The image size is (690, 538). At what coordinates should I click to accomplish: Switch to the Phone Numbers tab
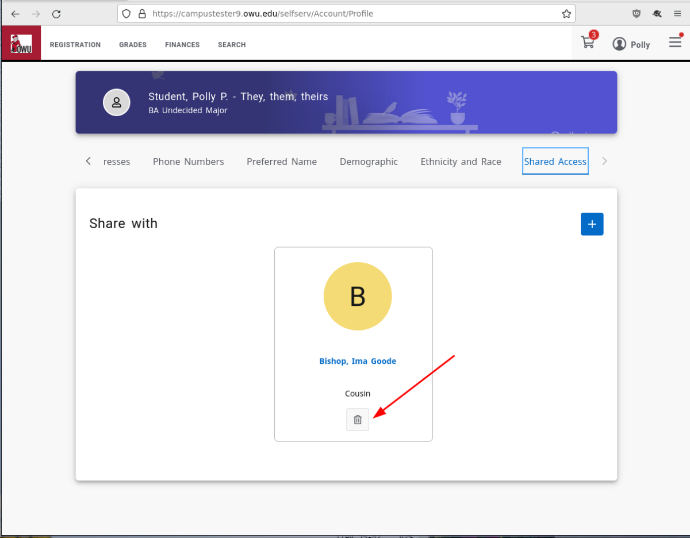tap(189, 162)
